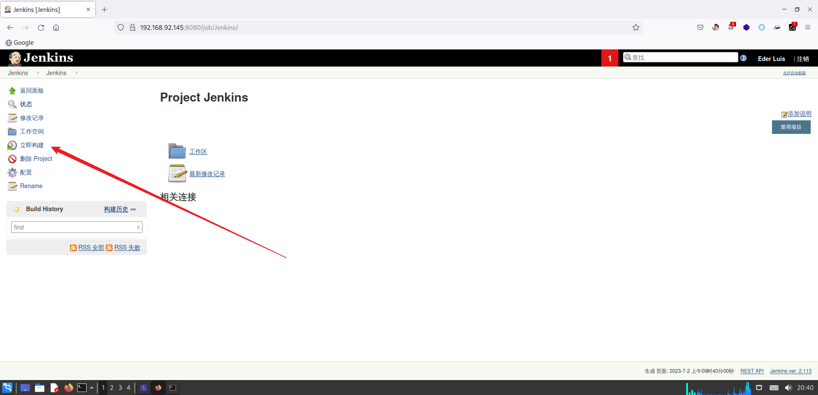Click the Build History find input field
Image resolution: width=818 pixels, height=395 pixels.
point(73,227)
